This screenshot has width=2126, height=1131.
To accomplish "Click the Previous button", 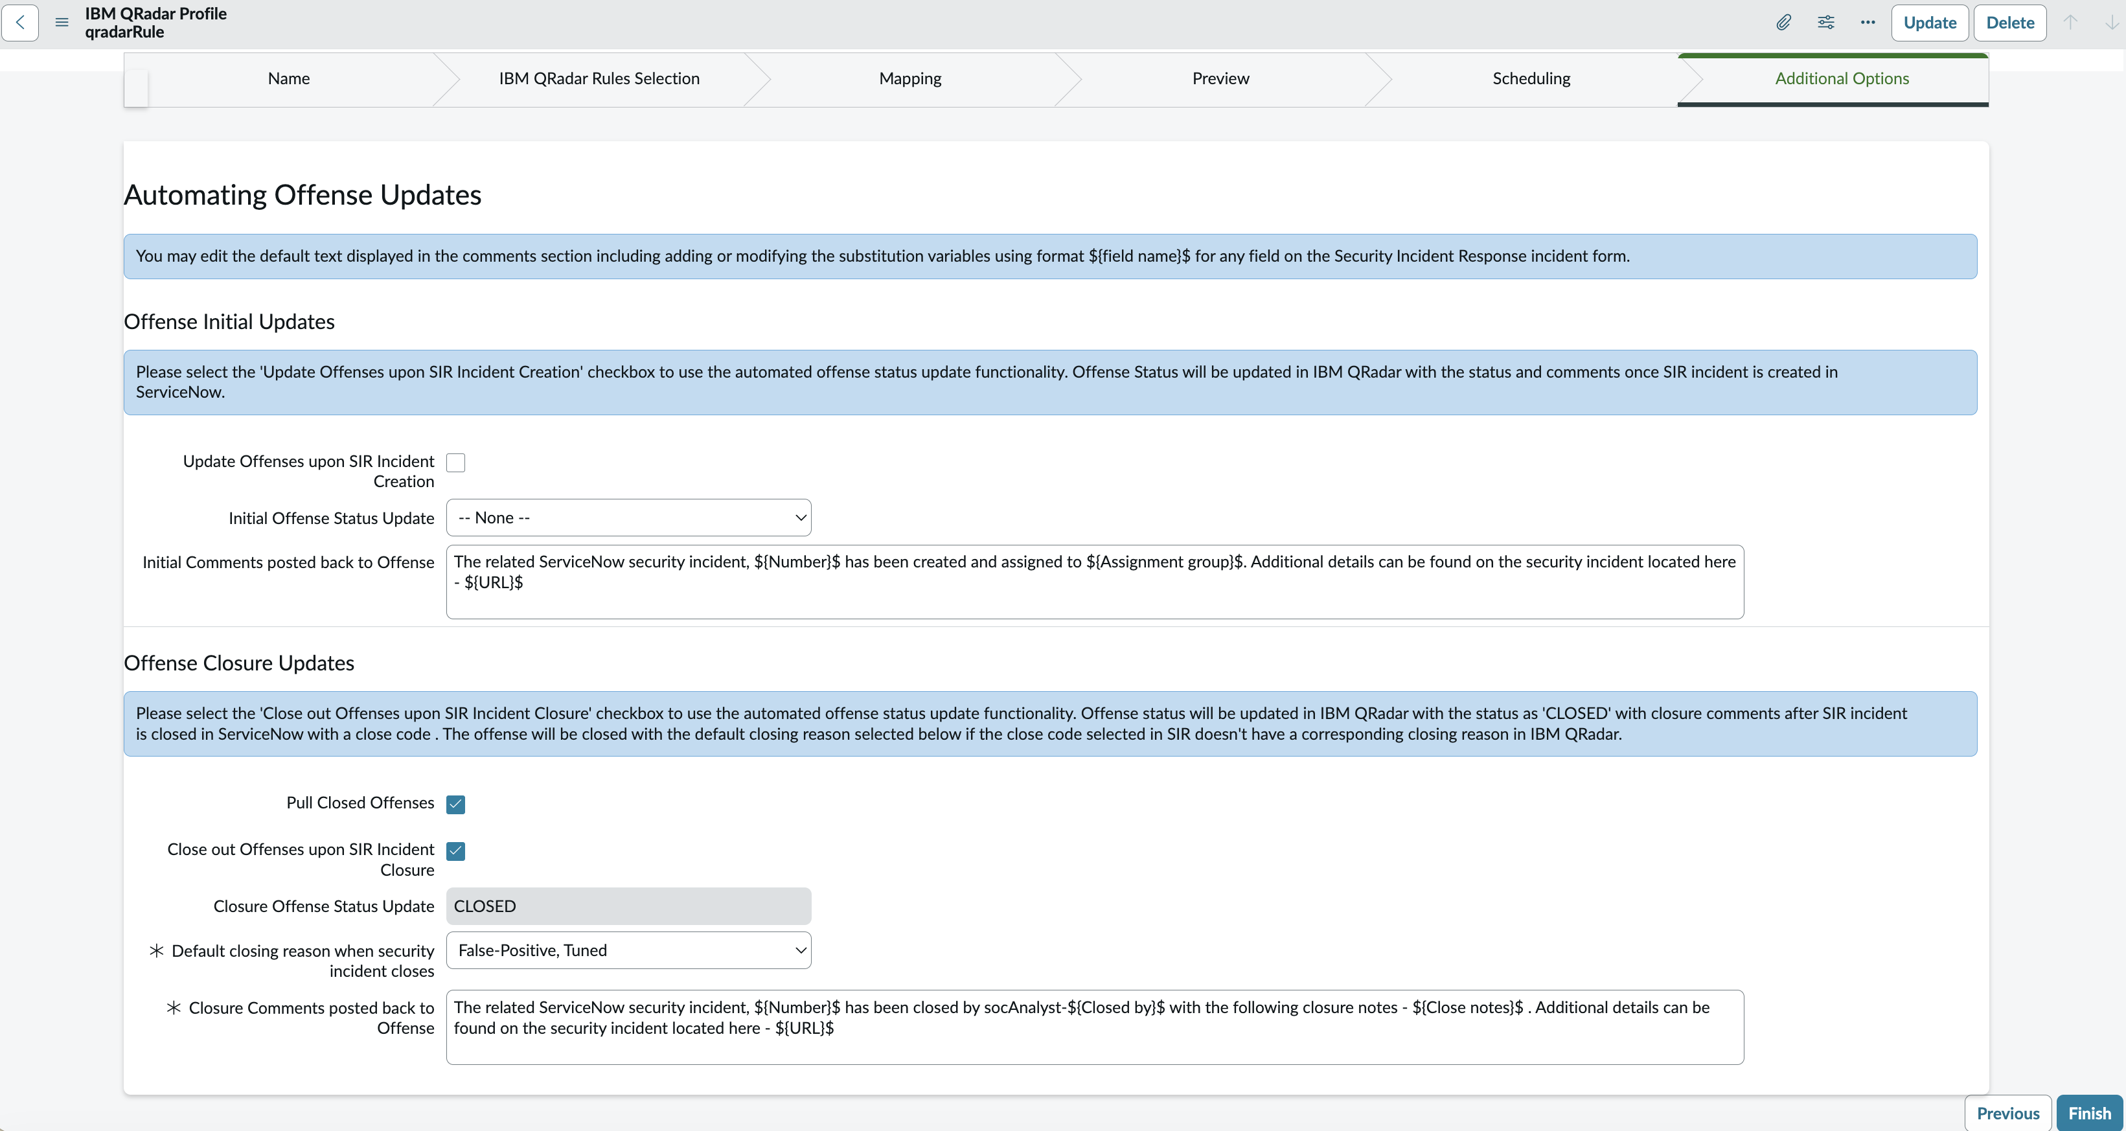I will [x=2007, y=1113].
